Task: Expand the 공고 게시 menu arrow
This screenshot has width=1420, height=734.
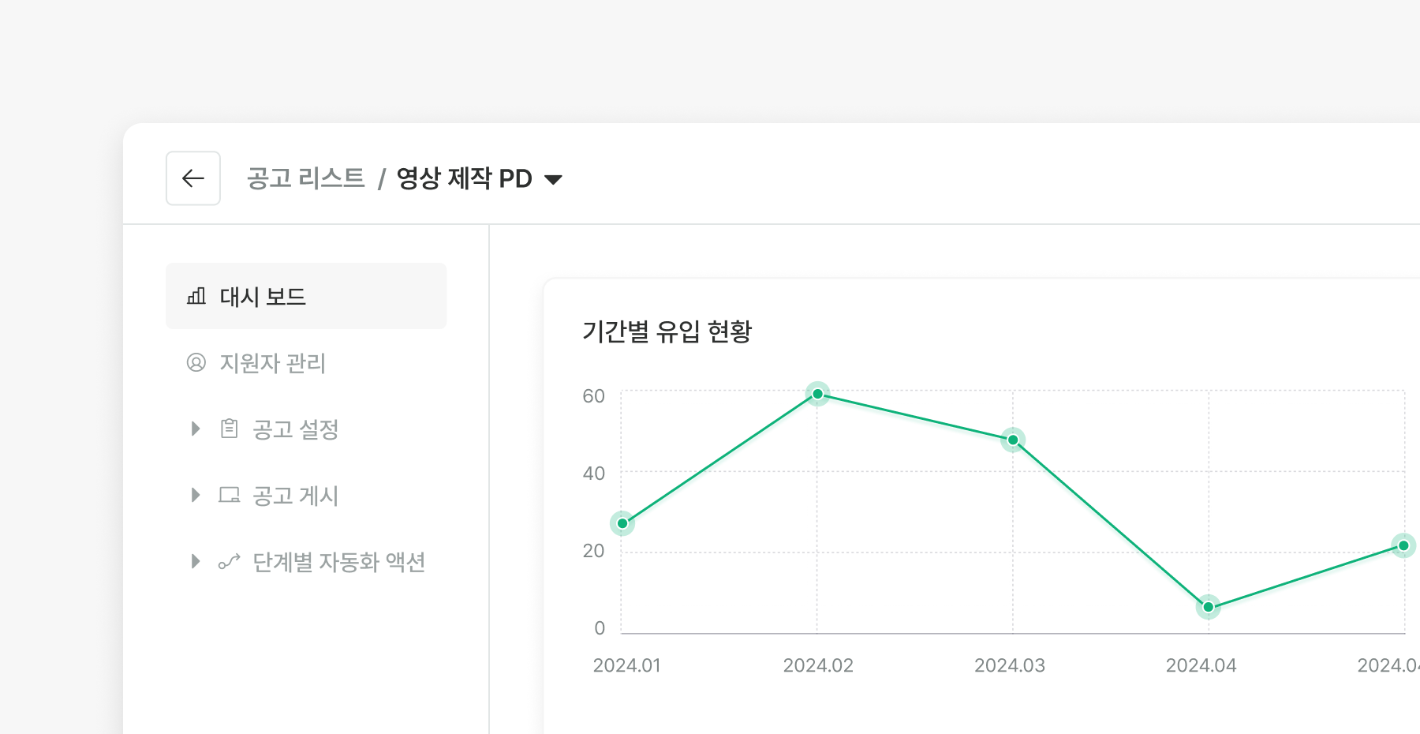Action: point(196,495)
